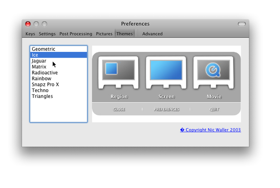Select the Ice theme row
The width and height of the screenshot is (280, 188).
(58, 55)
